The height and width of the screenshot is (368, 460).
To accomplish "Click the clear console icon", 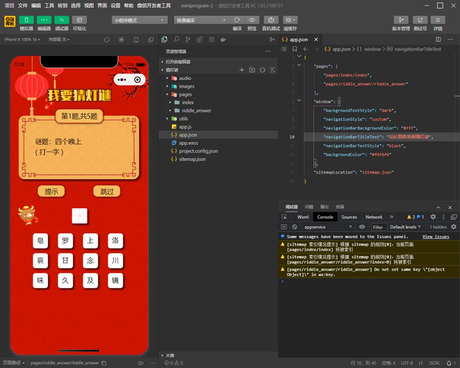I will 294,227.
